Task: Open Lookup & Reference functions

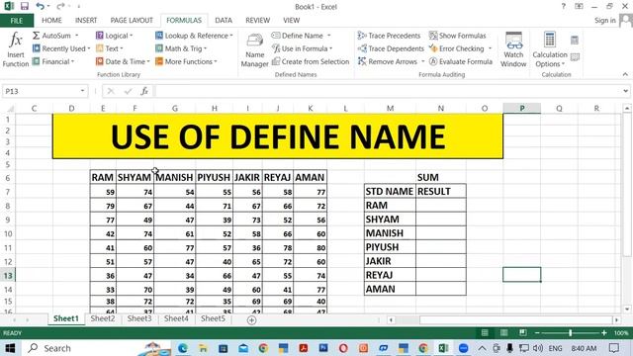Action: tap(194, 36)
